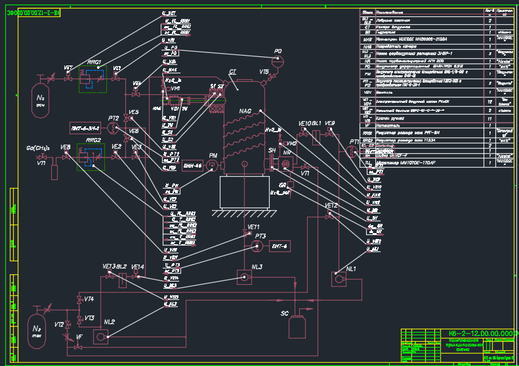Select the green RRG2 regulator block
This screenshot has width=519, height=366.
(91, 157)
